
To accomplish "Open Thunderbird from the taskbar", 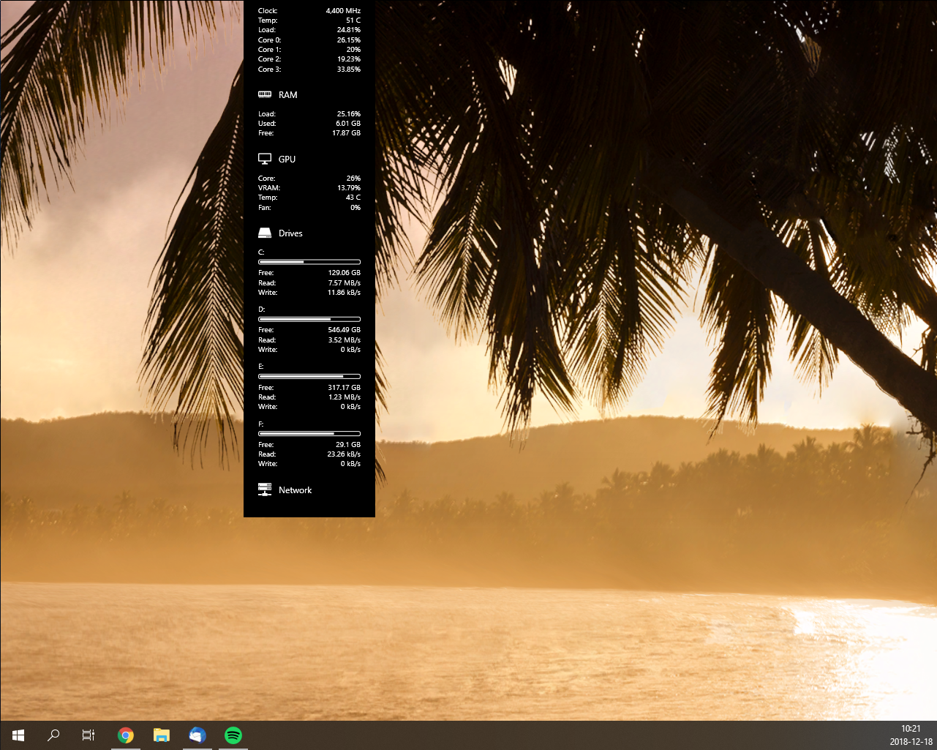I will point(197,735).
